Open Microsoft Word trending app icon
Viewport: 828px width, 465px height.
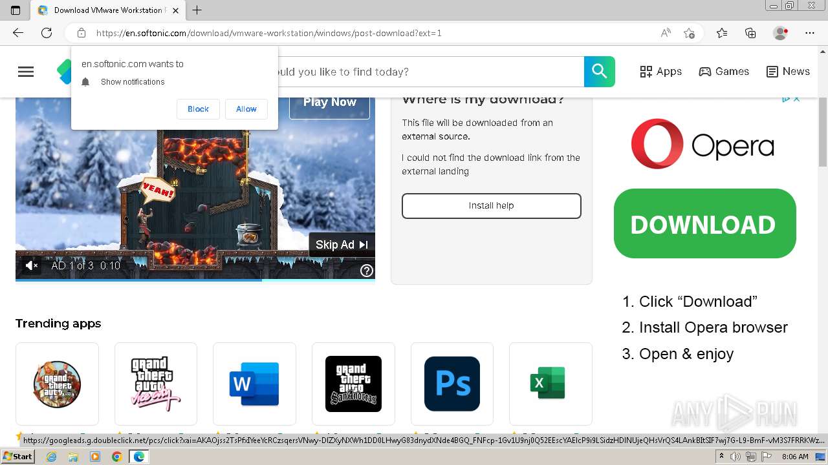point(254,384)
